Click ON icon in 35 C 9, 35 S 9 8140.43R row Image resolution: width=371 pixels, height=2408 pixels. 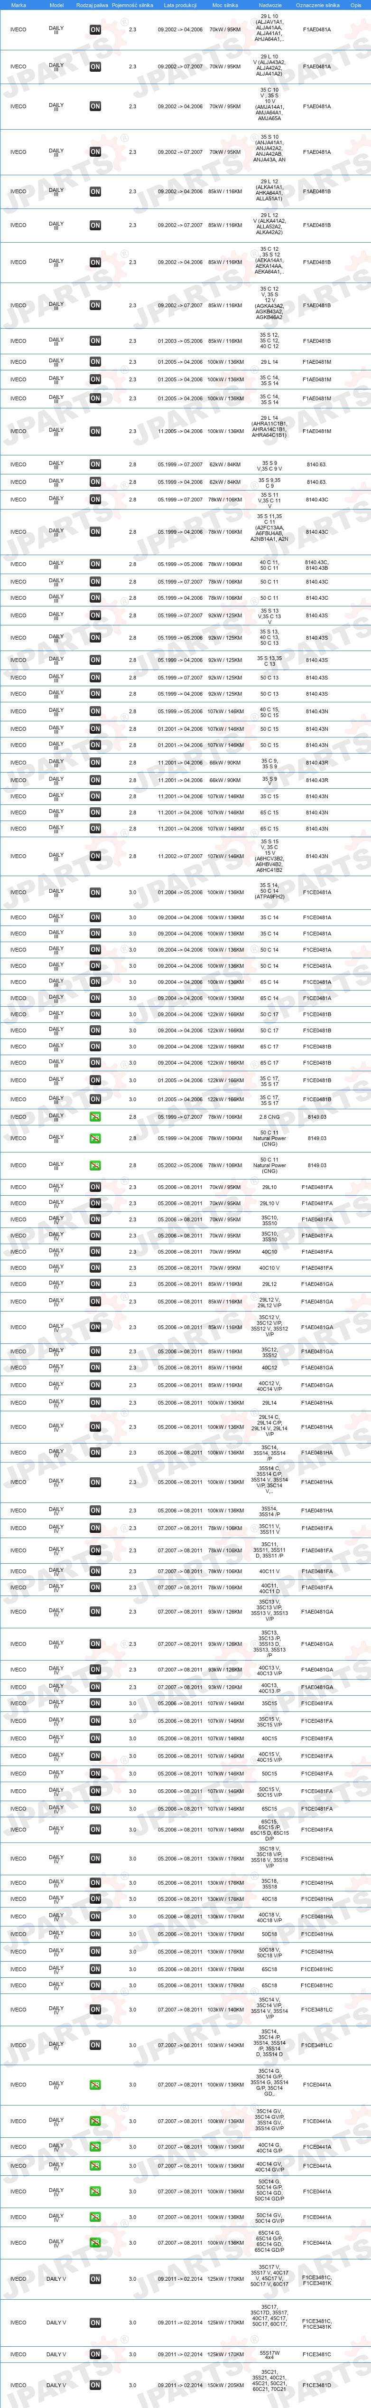tap(95, 763)
